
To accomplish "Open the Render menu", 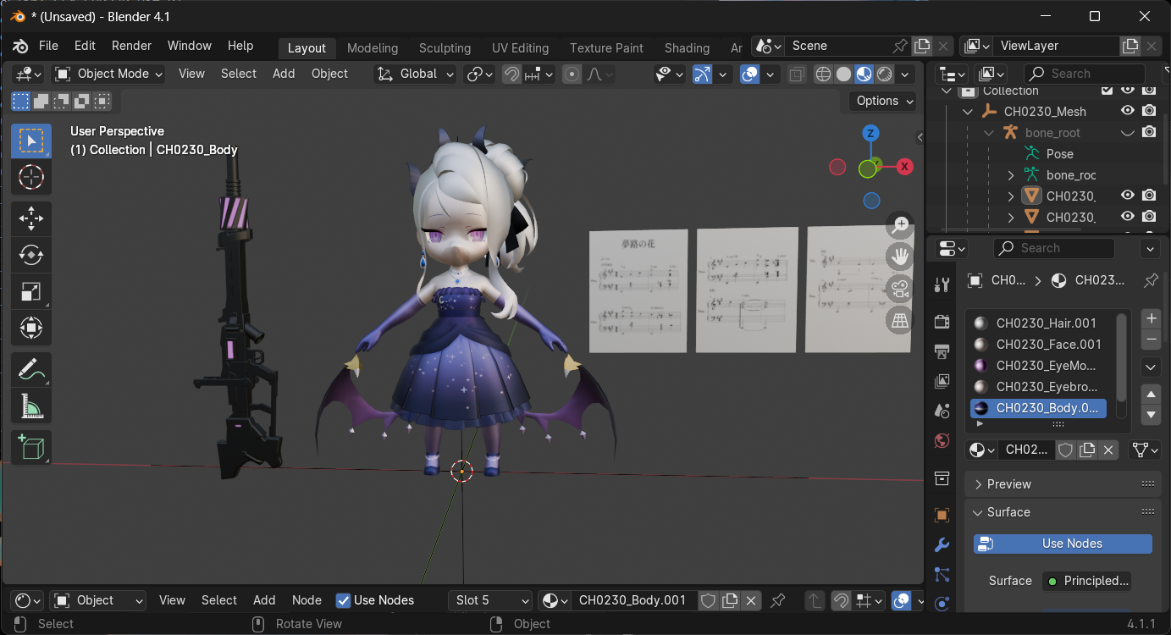I will click(x=131, y=46).
